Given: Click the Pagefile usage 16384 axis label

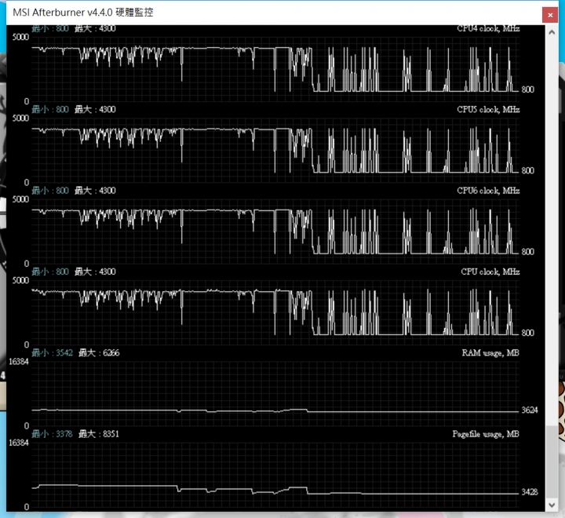Looking at the screenshot, I should [x=19, y=443].
